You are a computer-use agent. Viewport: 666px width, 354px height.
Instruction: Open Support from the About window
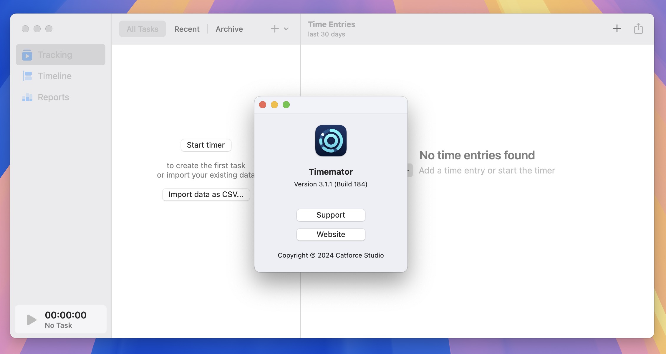331,215
